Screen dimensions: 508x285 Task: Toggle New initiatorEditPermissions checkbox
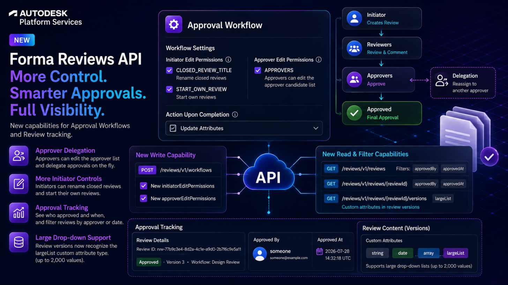[143, 186]
